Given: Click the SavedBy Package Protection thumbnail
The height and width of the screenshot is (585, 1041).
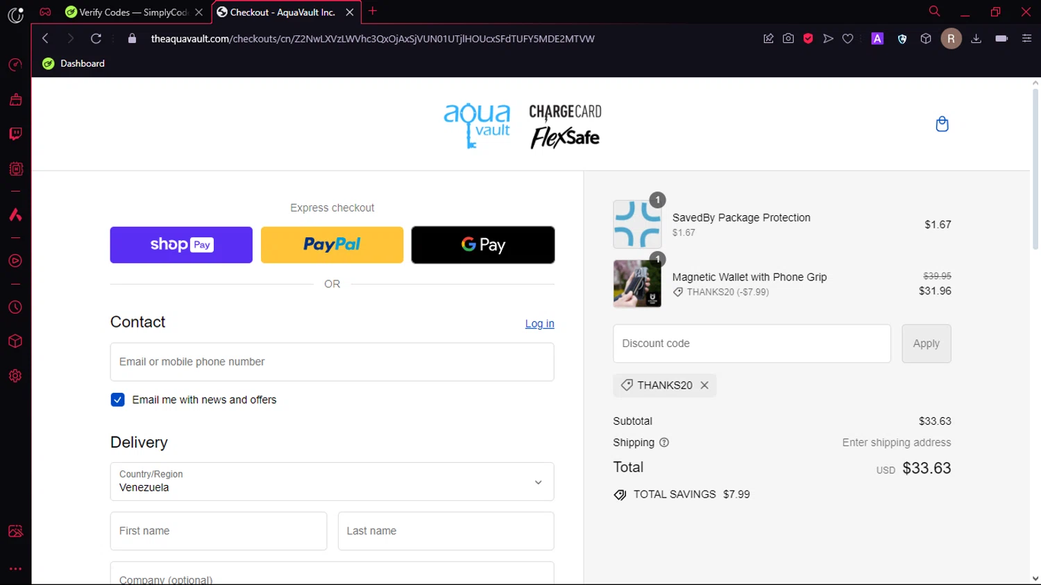Looking at the screenshot, I should 637,224.
